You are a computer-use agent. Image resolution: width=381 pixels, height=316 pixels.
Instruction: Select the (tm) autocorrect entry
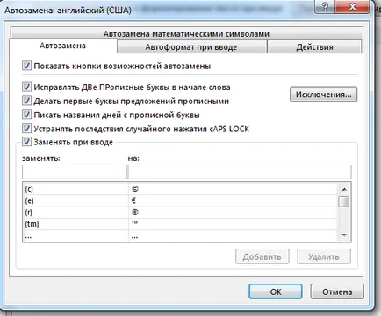75,224
